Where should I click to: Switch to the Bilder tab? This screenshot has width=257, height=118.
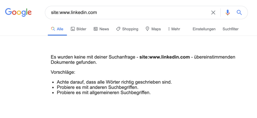pos(81,29)
